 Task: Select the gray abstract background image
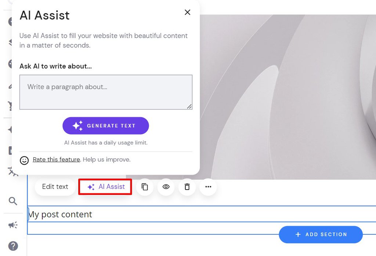point(288,97)
